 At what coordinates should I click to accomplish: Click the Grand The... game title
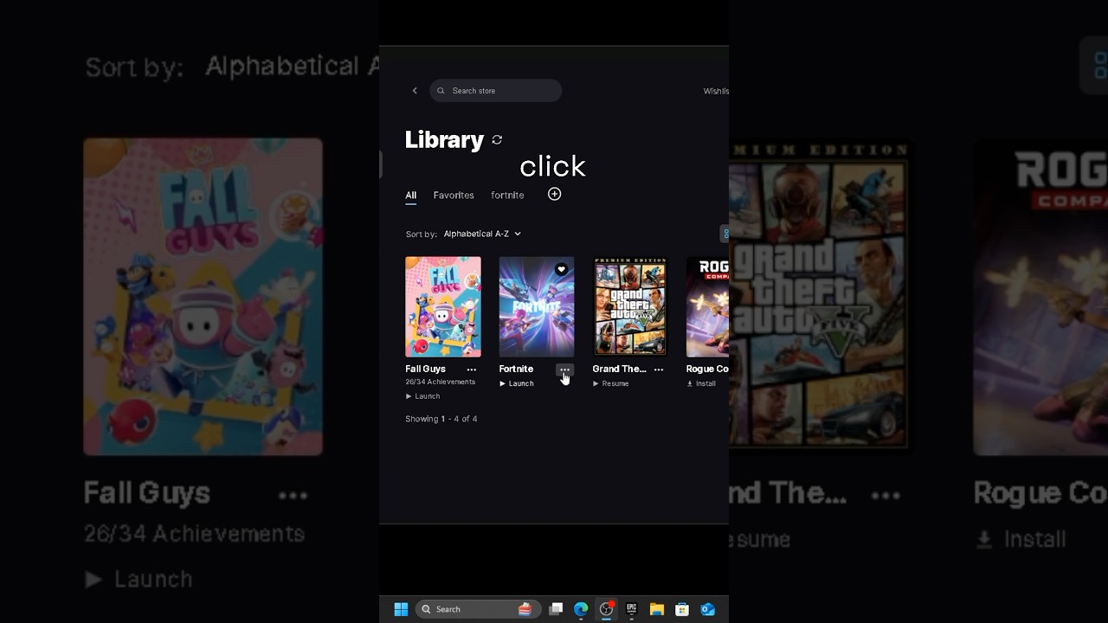619,369
